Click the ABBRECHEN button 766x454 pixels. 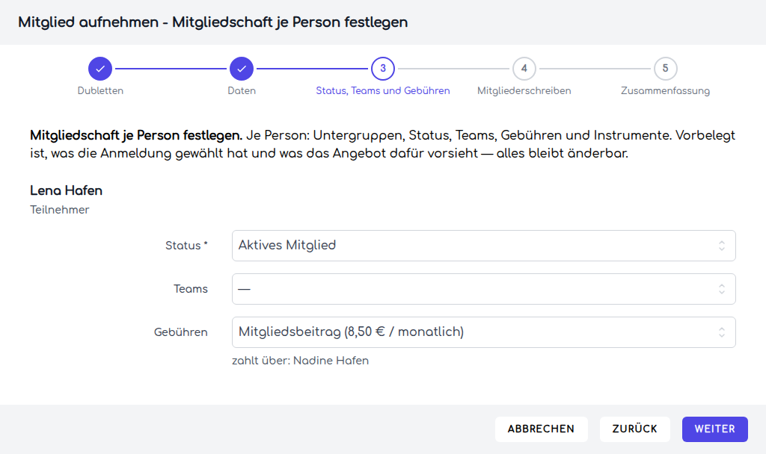click(541, 429)
